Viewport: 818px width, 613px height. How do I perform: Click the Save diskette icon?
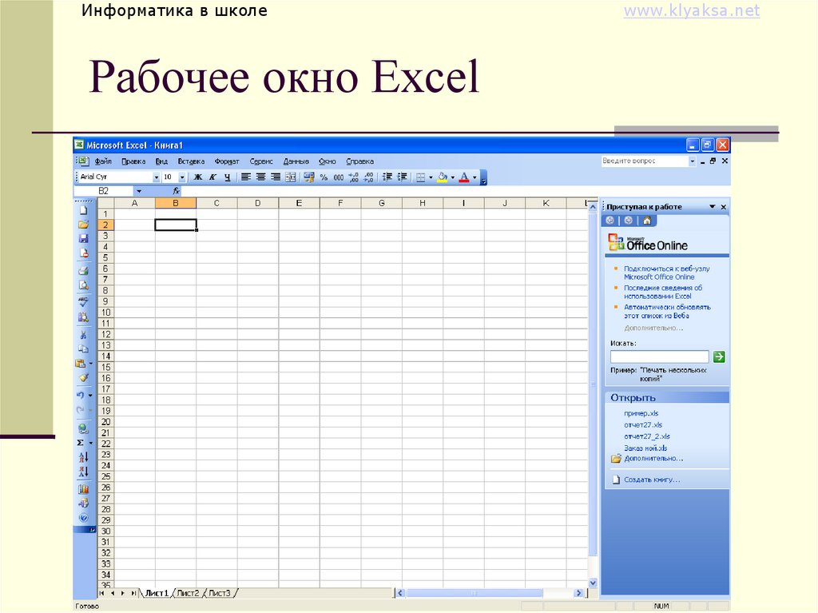coord(83,239)
